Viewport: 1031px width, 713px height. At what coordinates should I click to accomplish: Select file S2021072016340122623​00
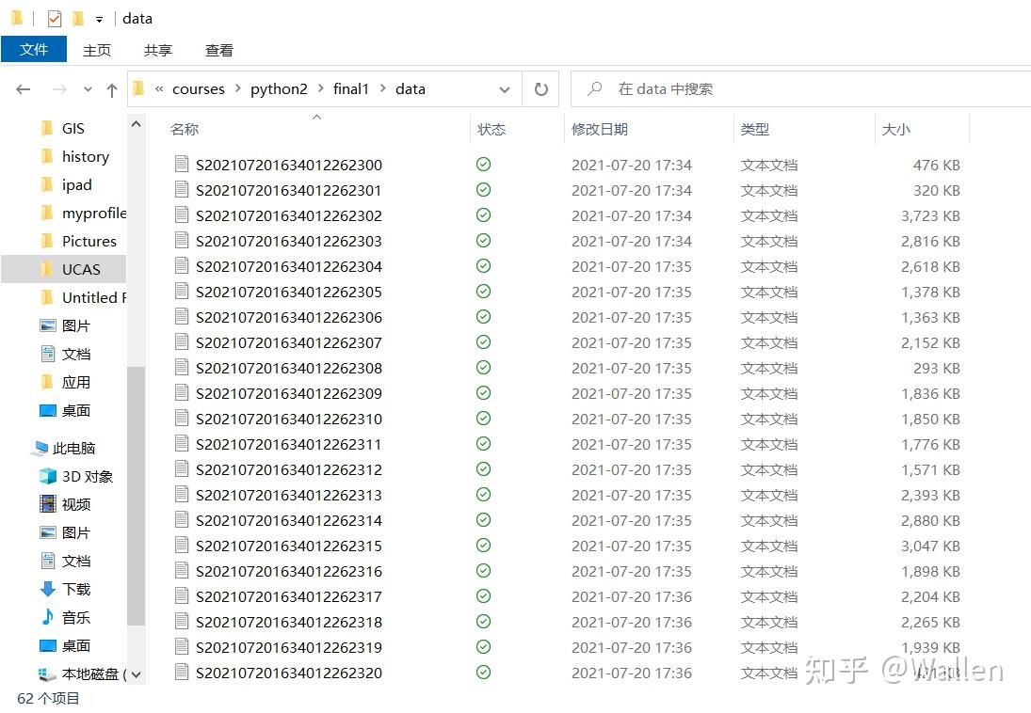[289, 165]
